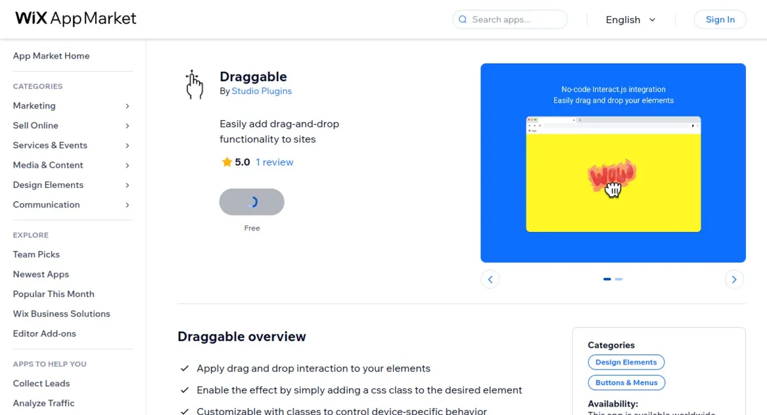Go to next screenshot with right arrow
Viewport: 767px width, 415px height.
click(734, 279)
